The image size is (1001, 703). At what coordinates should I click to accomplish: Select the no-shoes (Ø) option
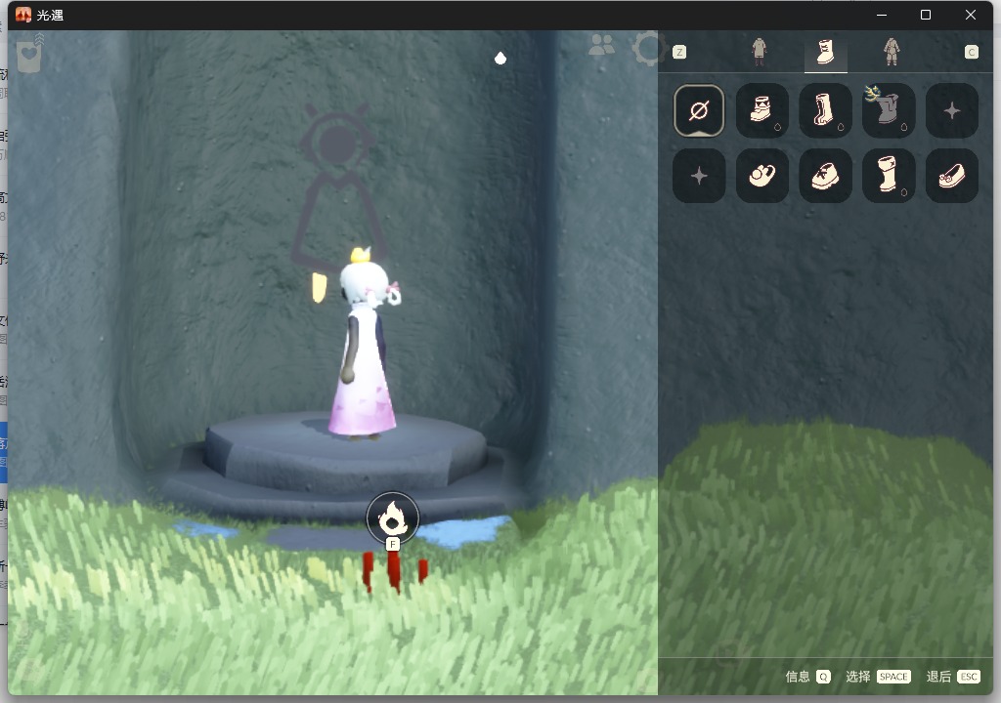699,111
